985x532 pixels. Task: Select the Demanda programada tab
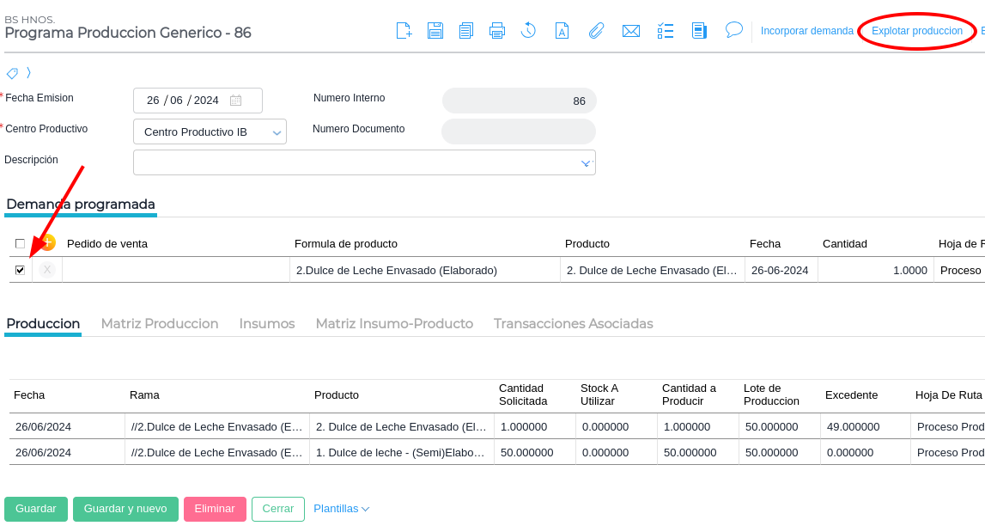pyautogui.click(x=81, y=205)
